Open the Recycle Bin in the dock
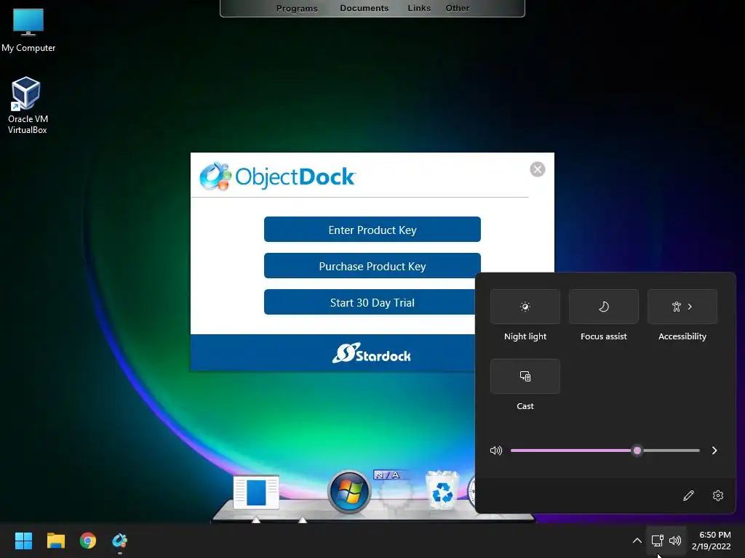745x558 pixels. point(442,490)
